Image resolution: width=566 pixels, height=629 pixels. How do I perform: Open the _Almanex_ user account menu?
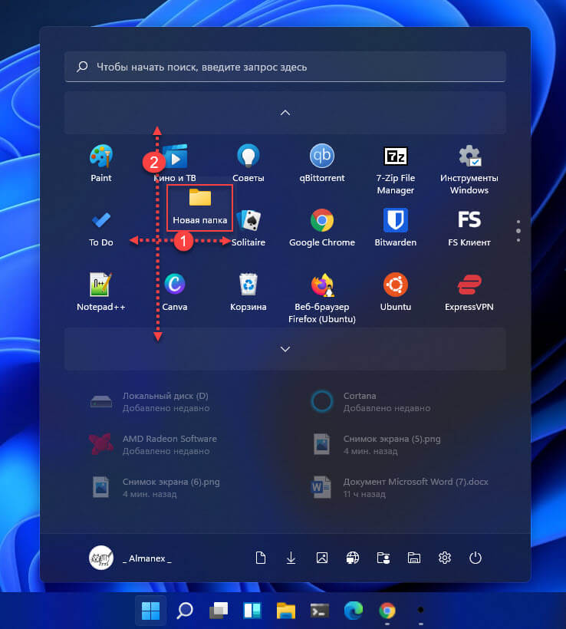(130, 558)
